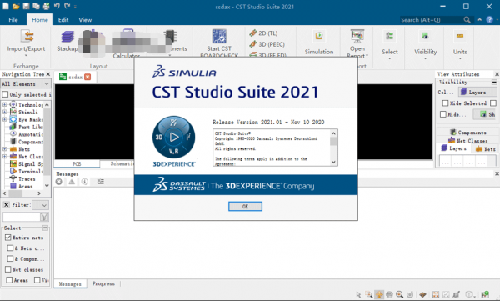The width and height of the screenshot is (500, 301).
Task: Toggle Hide Selected checkbox
Action: tap(445, 103)
